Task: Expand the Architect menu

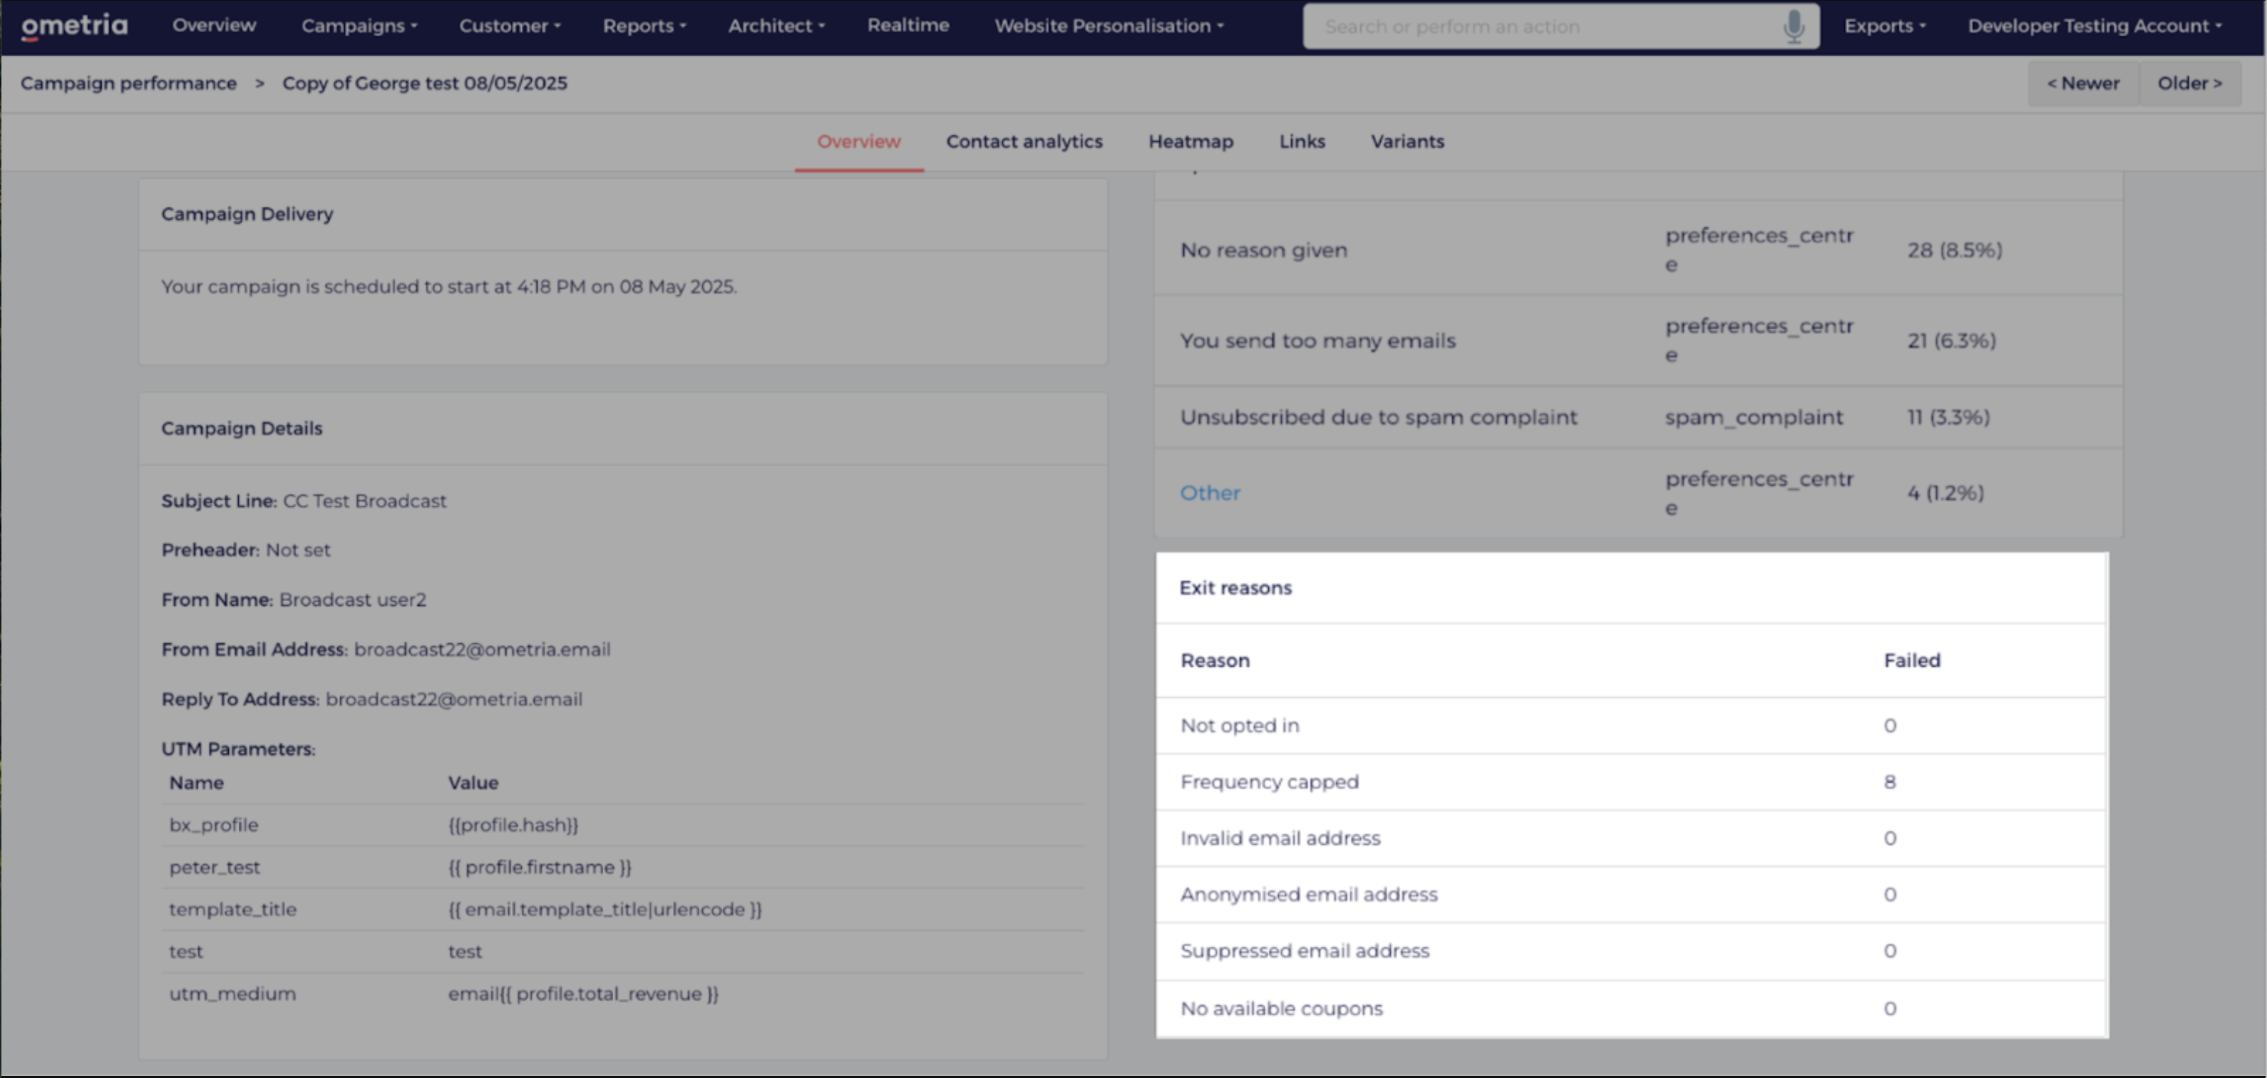Action: [x=776, y=26]
